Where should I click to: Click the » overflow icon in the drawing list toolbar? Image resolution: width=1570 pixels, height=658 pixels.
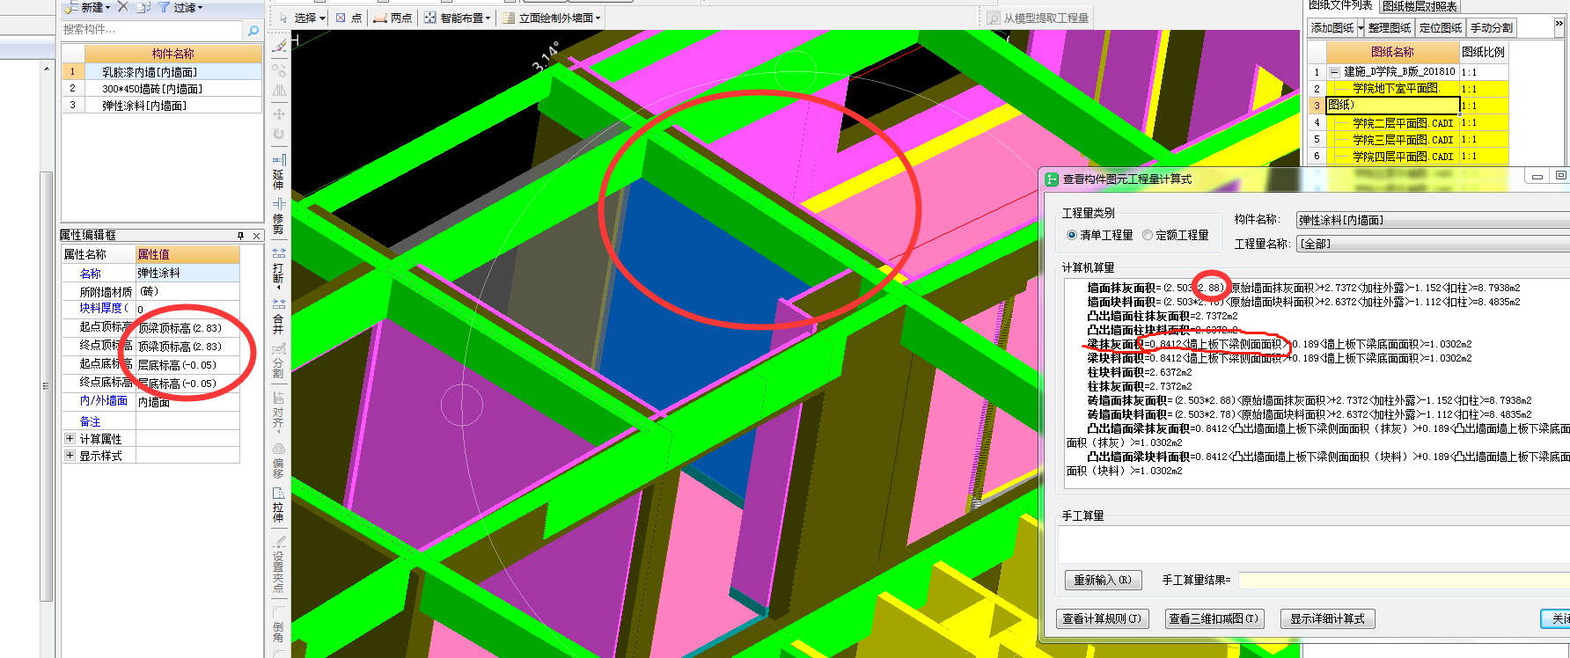coord(1559,24)
